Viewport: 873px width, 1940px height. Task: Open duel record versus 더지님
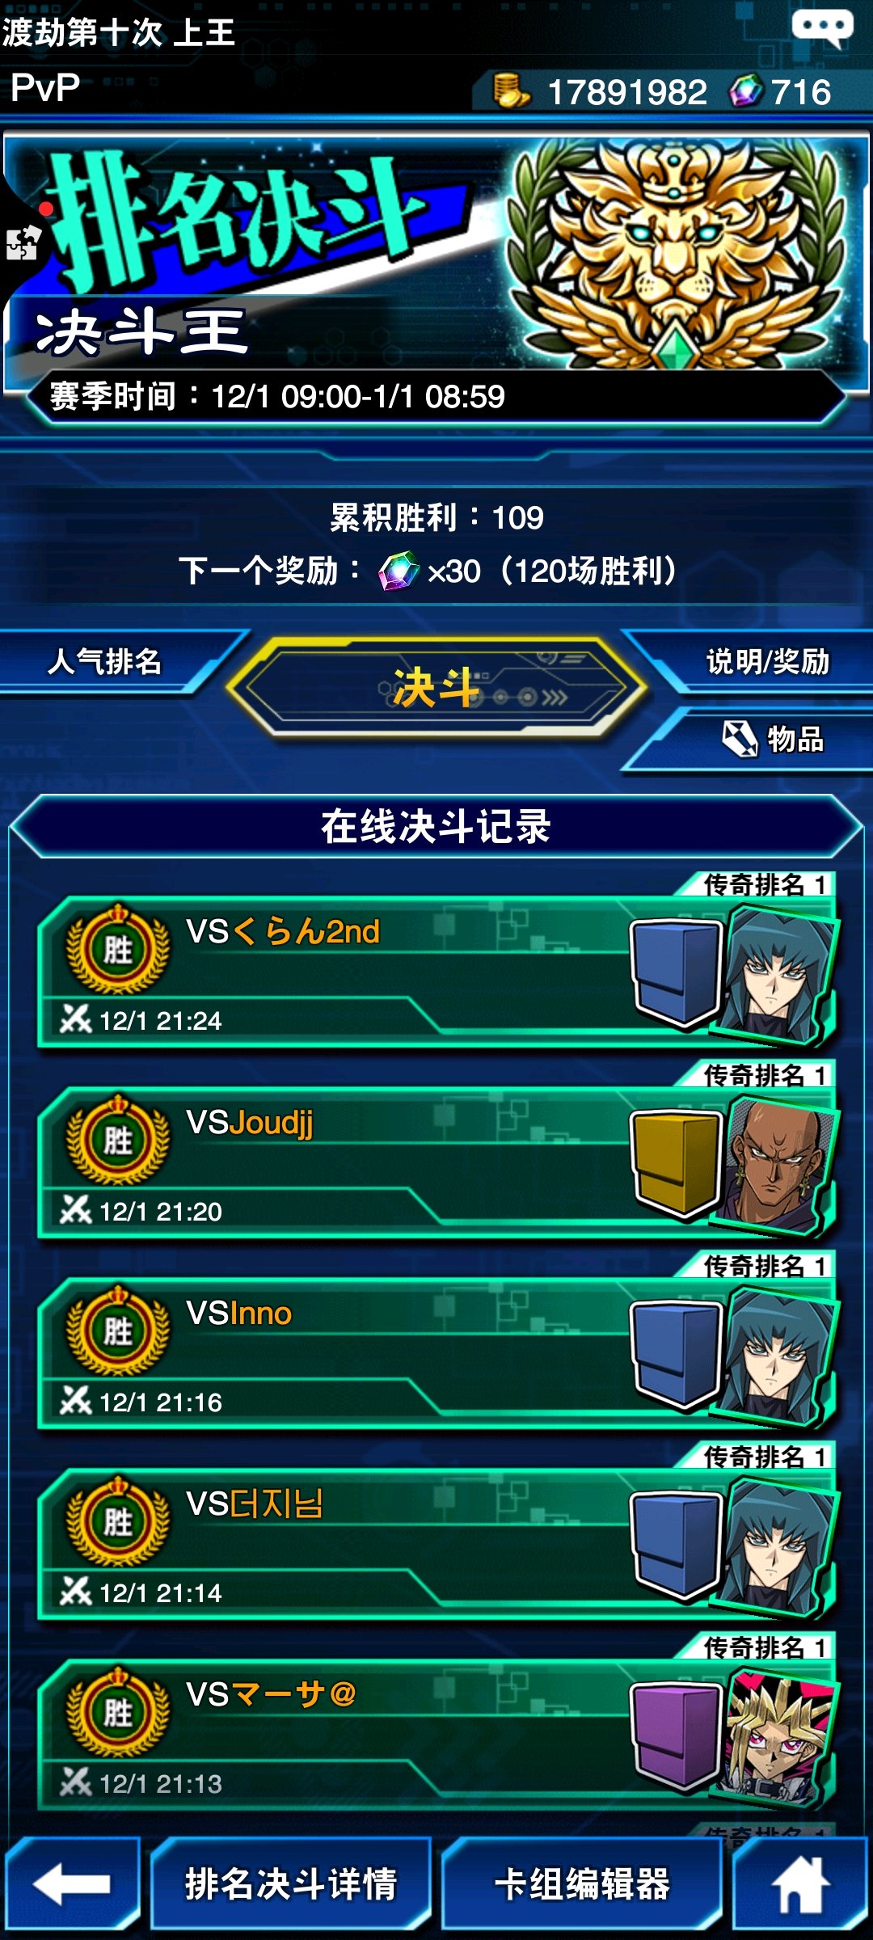click(x=436, y=1545)
